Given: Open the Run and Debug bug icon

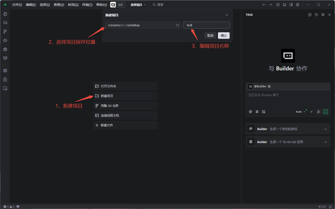Looking at the screenshot, I should pyautogui.click(x=5, y=49).
